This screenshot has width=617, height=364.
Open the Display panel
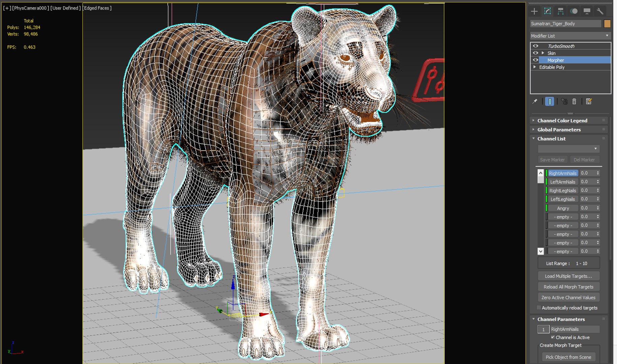coord(587,11)
